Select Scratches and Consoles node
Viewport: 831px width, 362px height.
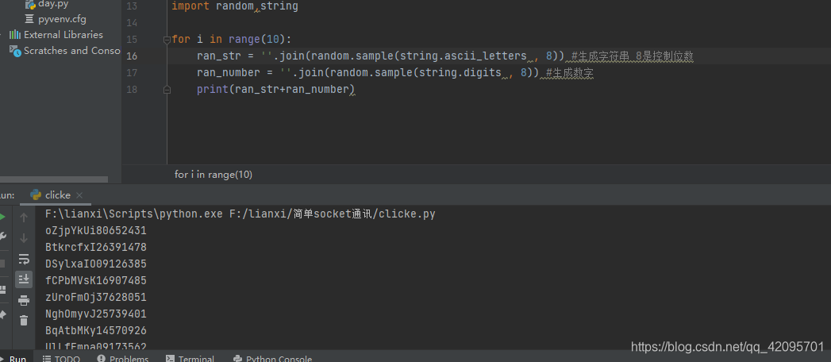(x=72, y=51)
